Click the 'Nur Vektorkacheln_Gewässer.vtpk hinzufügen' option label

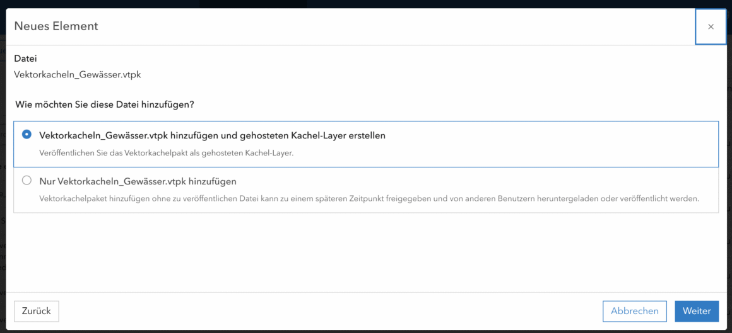[x=138, y=181]
